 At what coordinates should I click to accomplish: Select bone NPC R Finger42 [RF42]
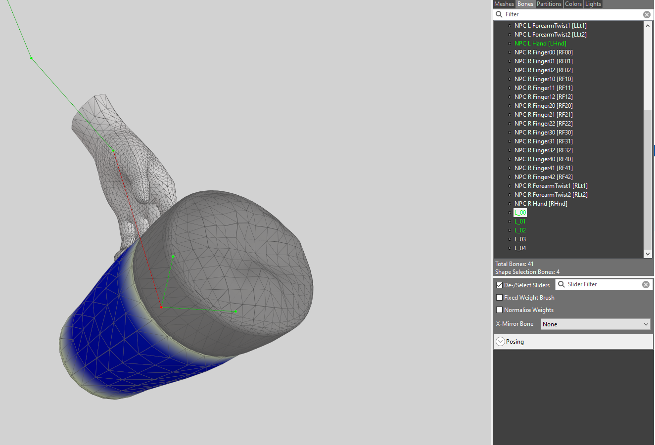544,177
